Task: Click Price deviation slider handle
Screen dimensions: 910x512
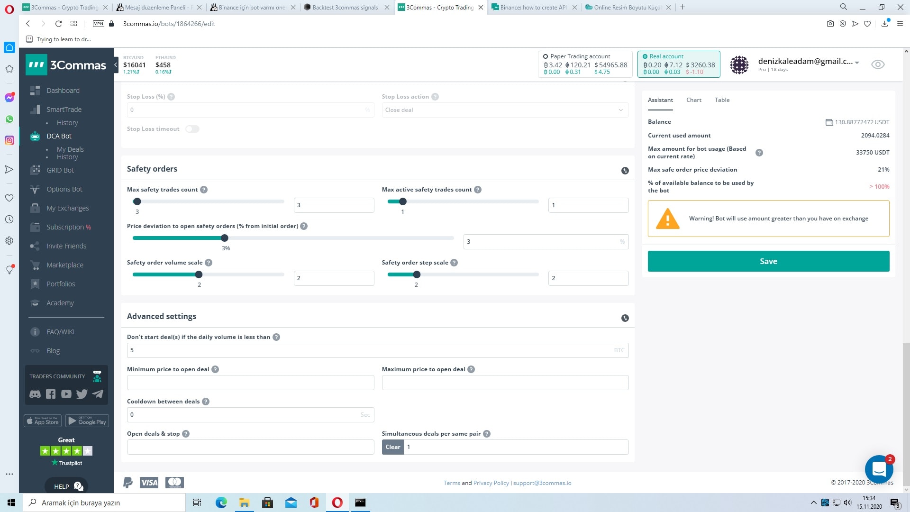Action: pos(225,238)
